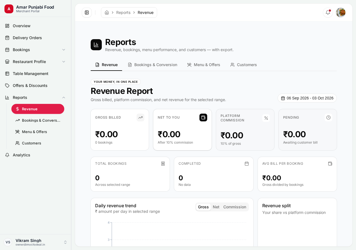
Task: Select Net in trend chart toggle
Action: click(216, 207)
